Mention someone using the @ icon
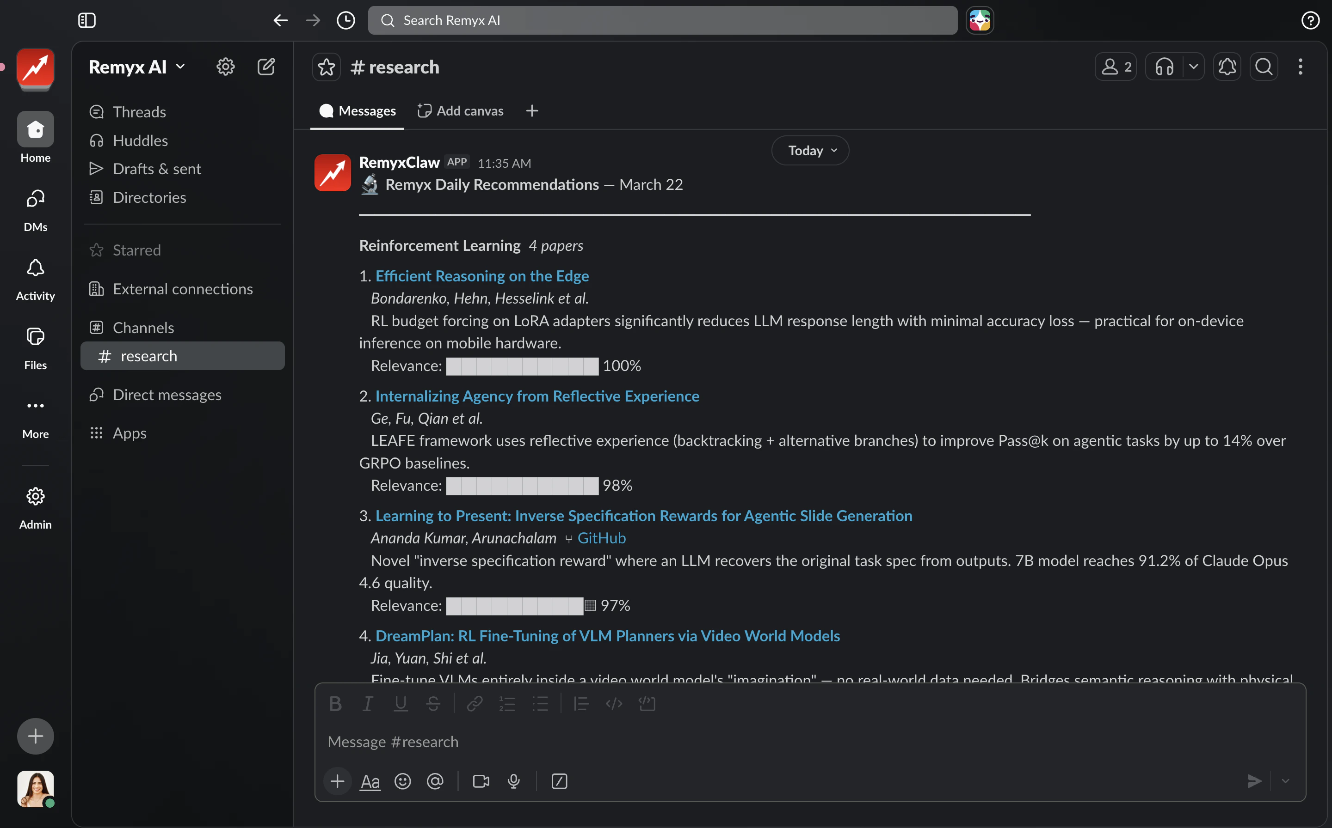This screenshot has width=1332, height=828. tap(435, 781)
